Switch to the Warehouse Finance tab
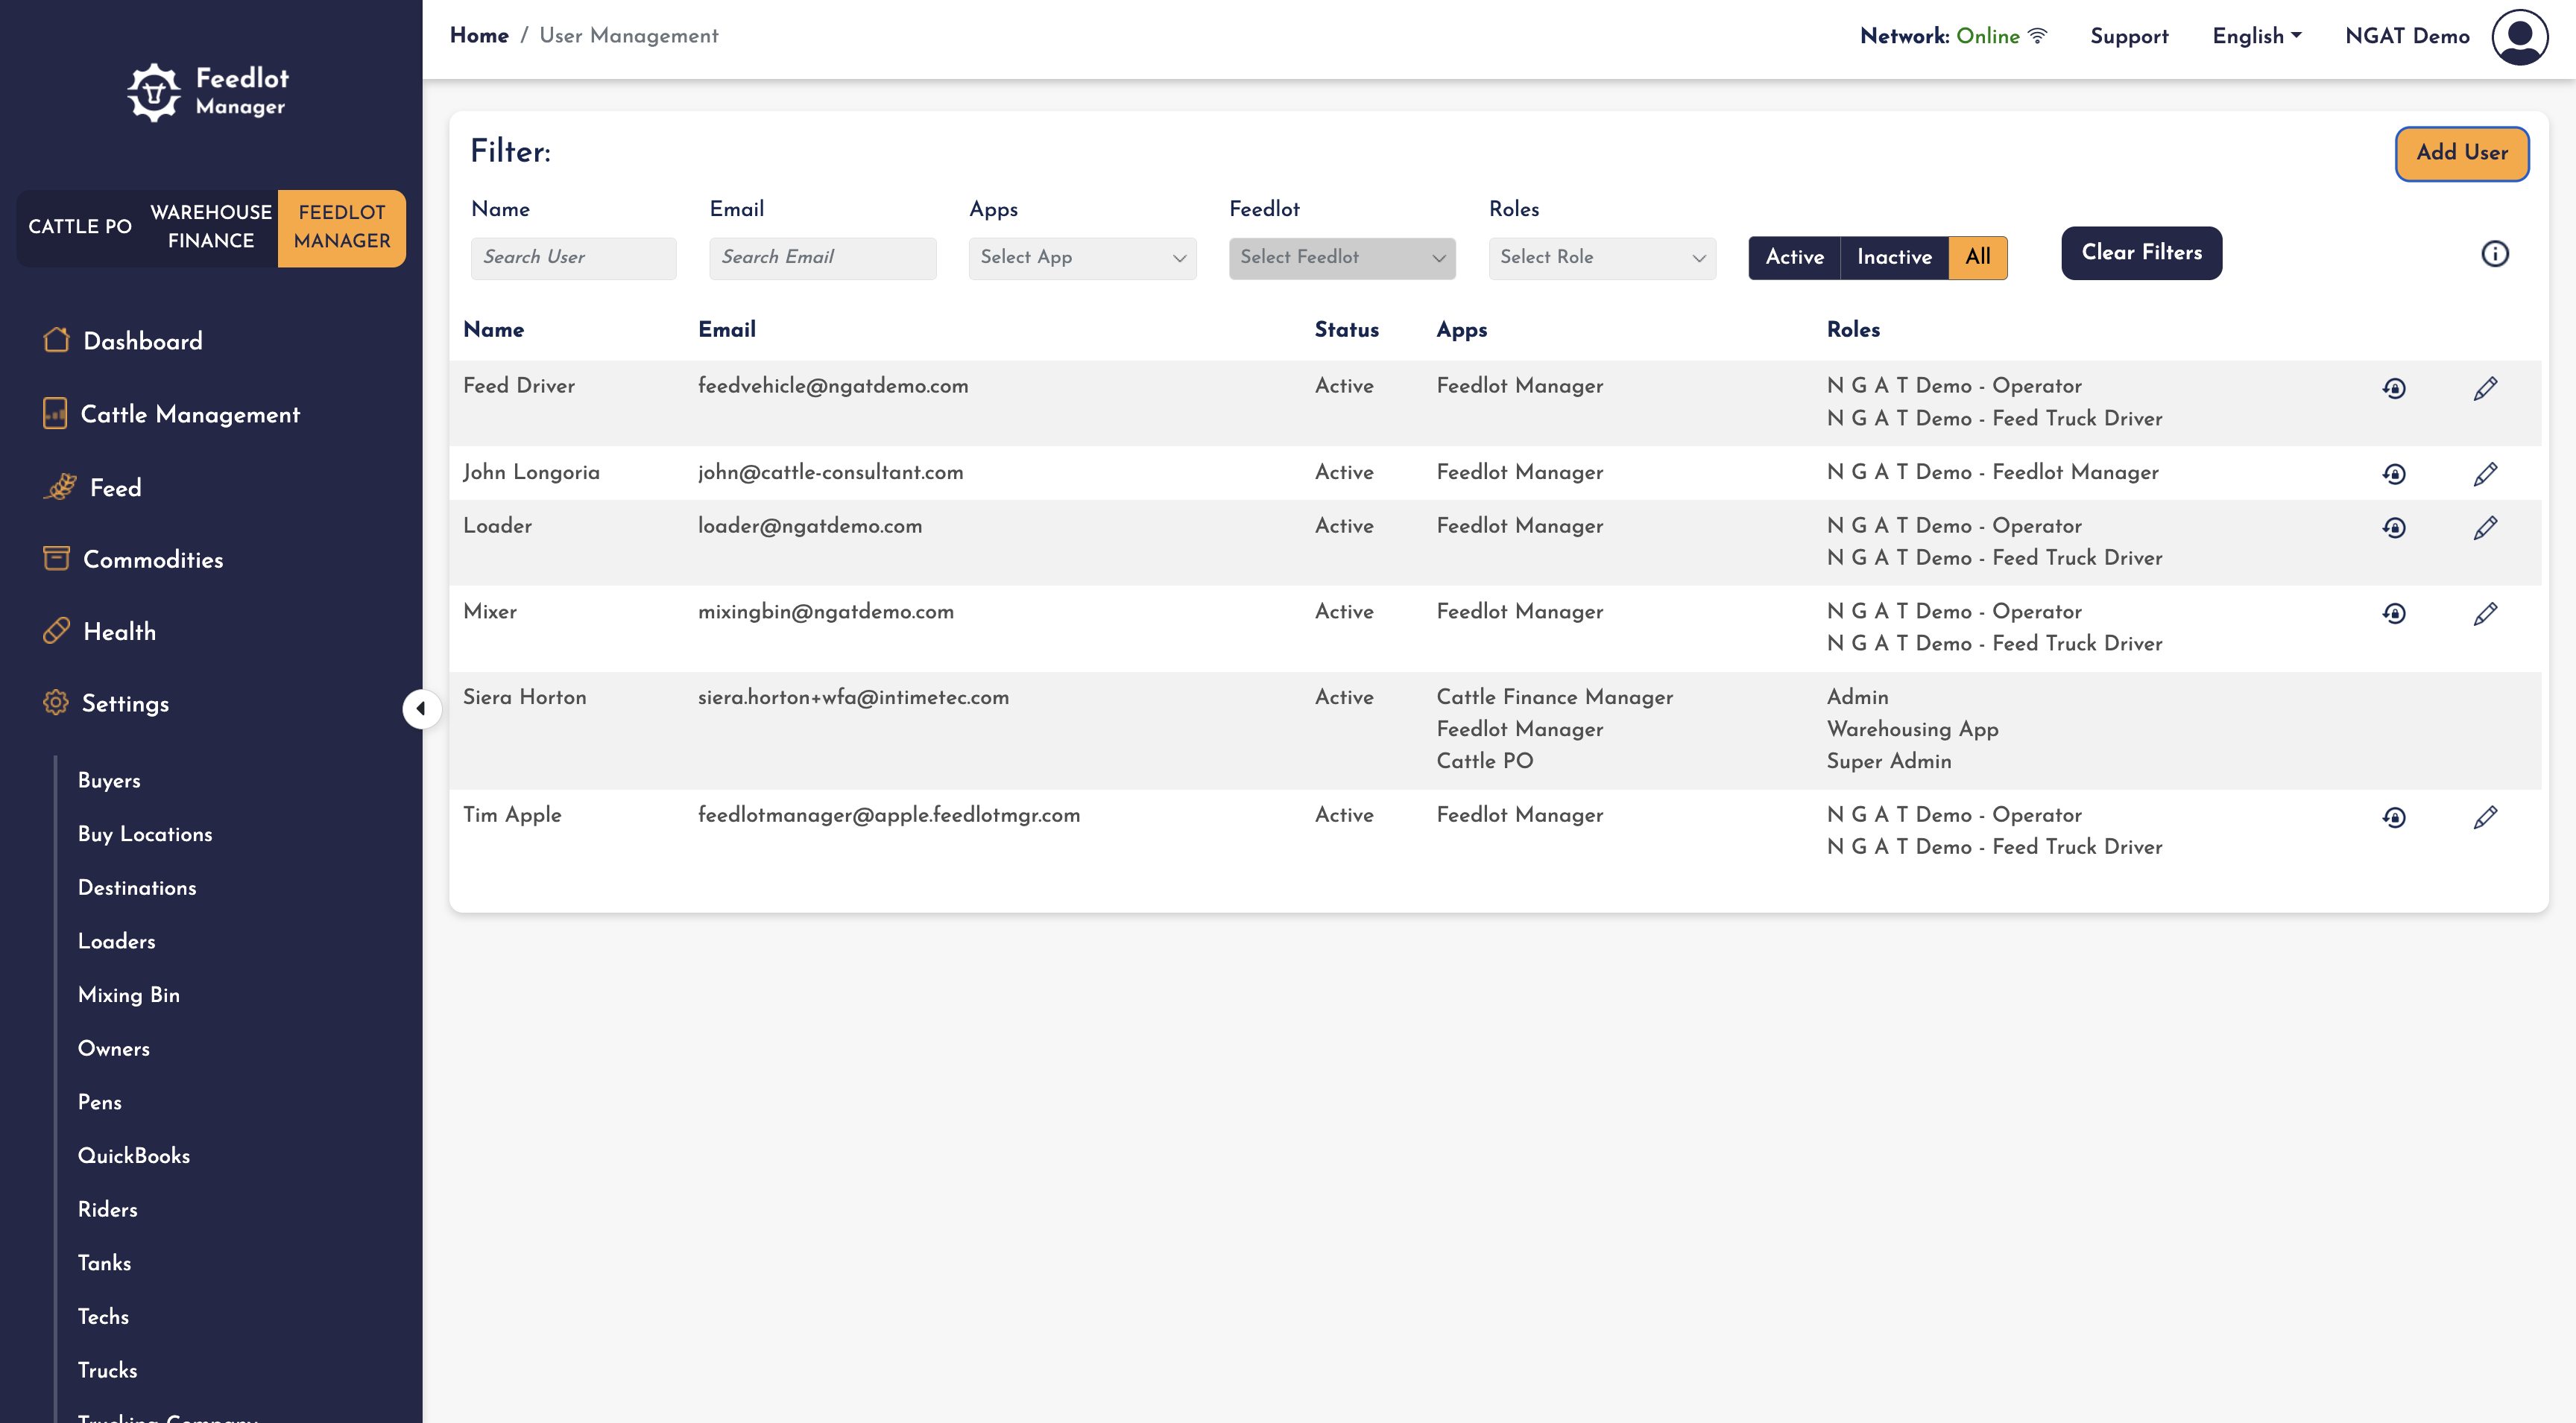This screenshot has width=2576, height=1423. pyautogui.click(x=211, y=226)
